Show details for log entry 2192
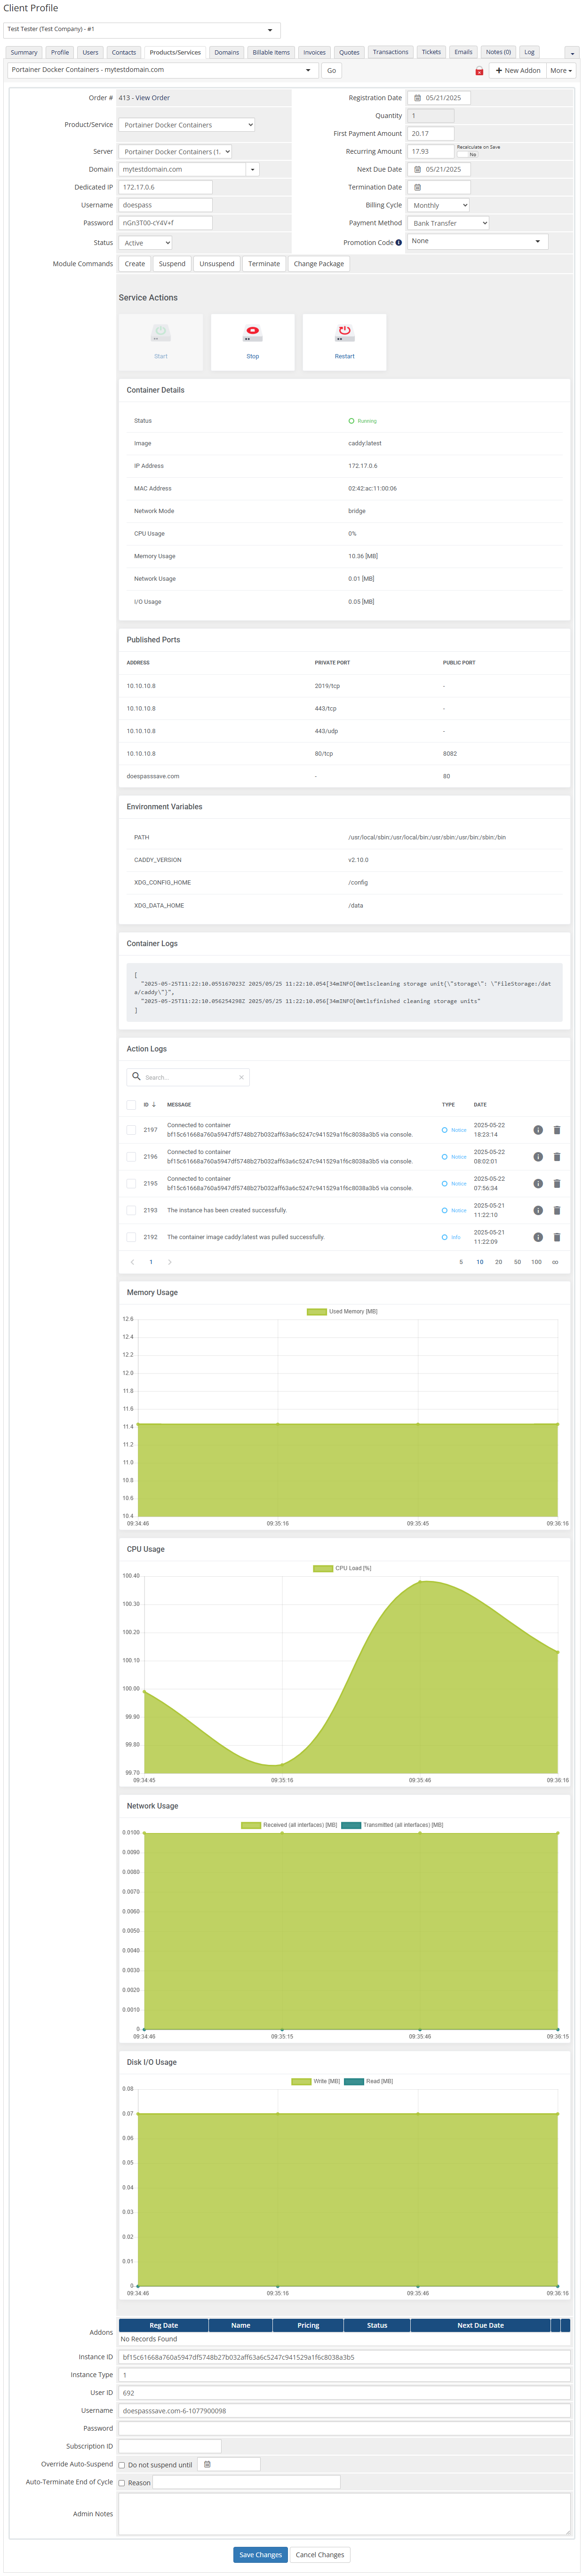The height and width of the screenshot is (2576, 582). coord(537,1237)
